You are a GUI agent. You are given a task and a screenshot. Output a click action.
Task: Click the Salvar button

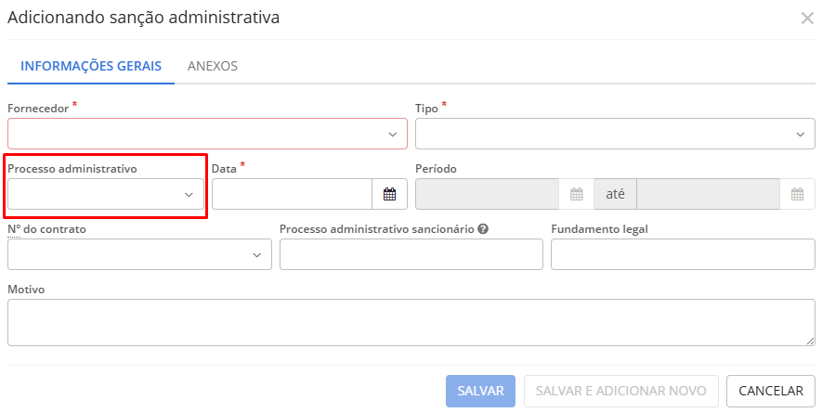coord(481,391)
